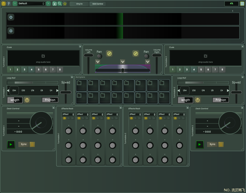Expand the center mixer triangle dropdown
The height and width of the screenshot is (193, 246).
tap(123, 62)
